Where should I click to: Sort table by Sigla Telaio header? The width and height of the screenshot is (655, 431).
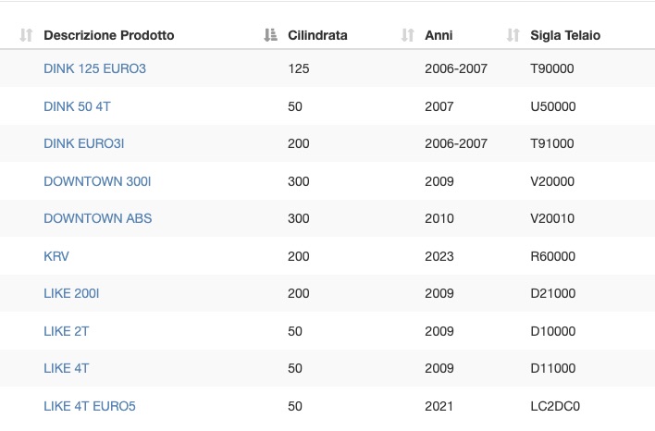(x=565, y=35)
